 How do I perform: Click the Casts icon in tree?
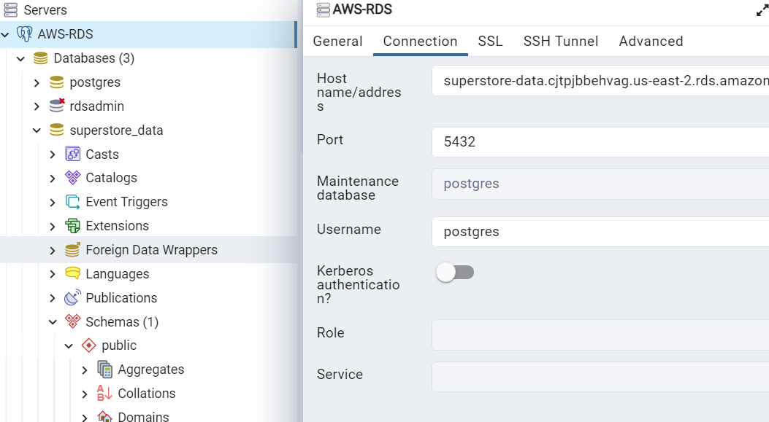pyautogui.click(x=73, y=155)
